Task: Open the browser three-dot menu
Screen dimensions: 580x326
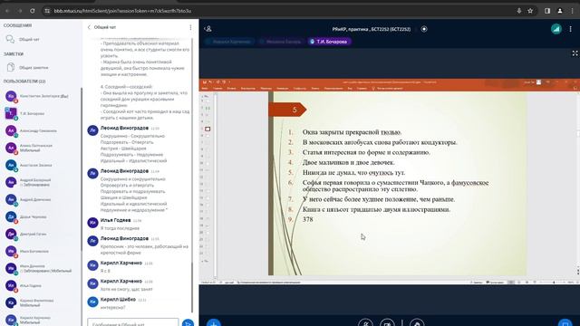Action: (x=572, y=11)
